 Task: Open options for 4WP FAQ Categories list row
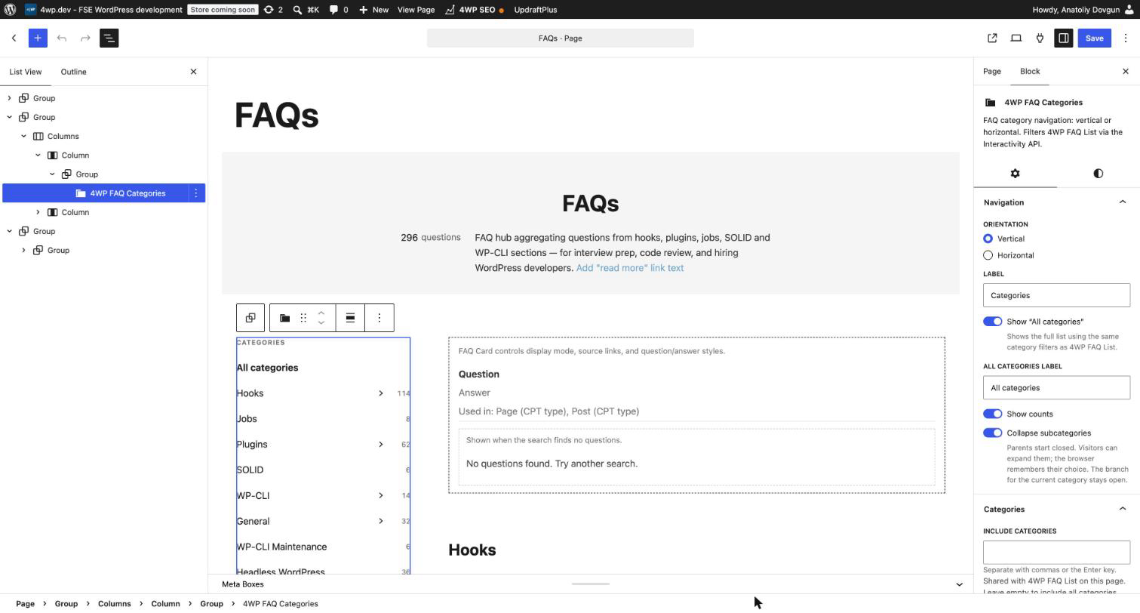195,193
